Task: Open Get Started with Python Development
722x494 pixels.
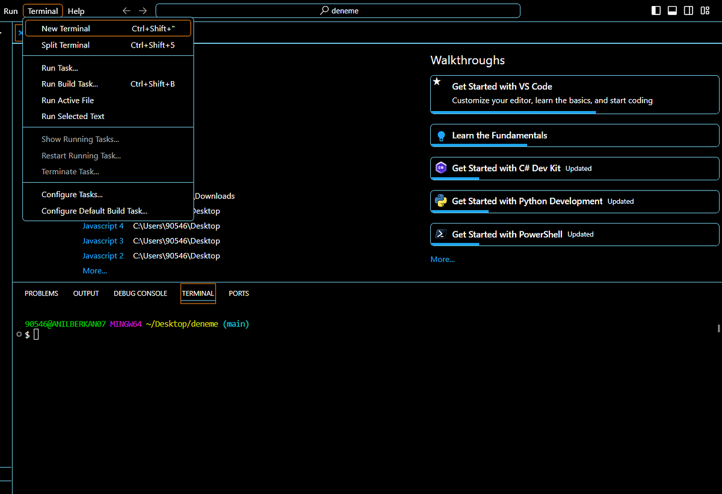Action: 575,201
